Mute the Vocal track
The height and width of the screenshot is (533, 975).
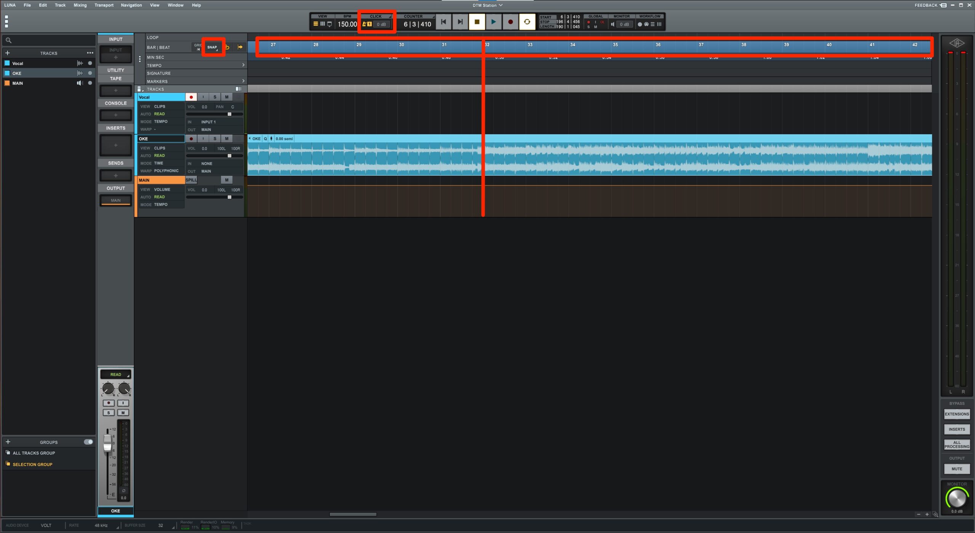point(227,97)
